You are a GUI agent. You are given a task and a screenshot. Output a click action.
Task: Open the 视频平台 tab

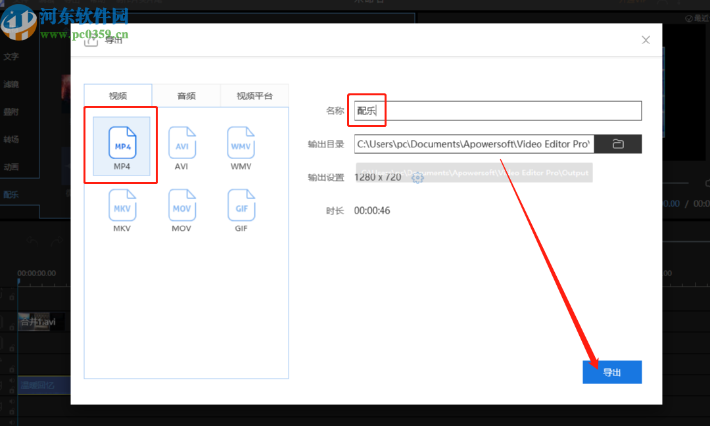coord(254,95)
